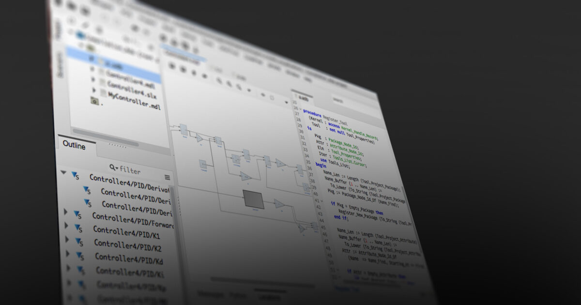581x305 pixels.
Task: Click the camera icon in the project file tree
Action: click(94, 102)
